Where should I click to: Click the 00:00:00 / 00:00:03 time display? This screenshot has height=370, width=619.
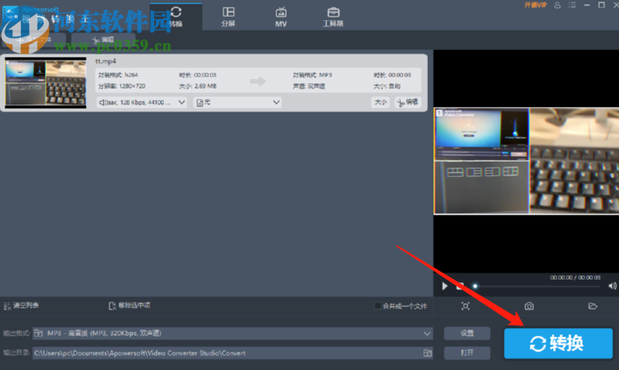575,278
